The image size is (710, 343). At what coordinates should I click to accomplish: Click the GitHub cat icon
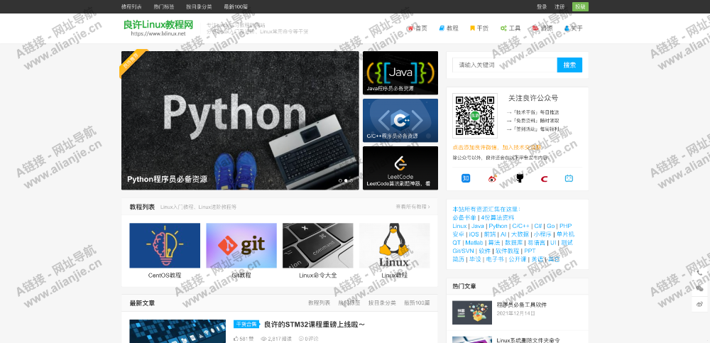click(x=519, y=178)
